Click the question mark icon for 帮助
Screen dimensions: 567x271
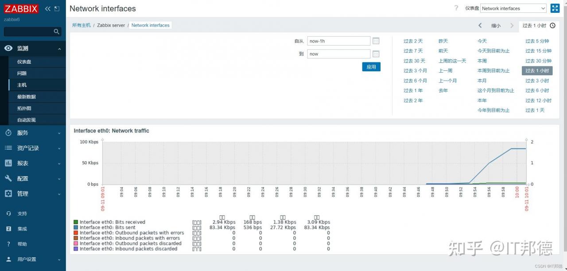click(x=8, y=244)
